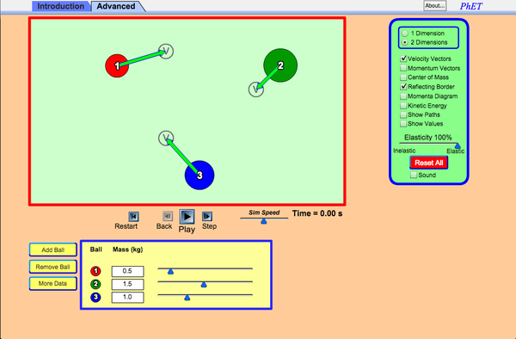Click ball 1 mass slider handle
516x339 pixels.
coord(170,272)
